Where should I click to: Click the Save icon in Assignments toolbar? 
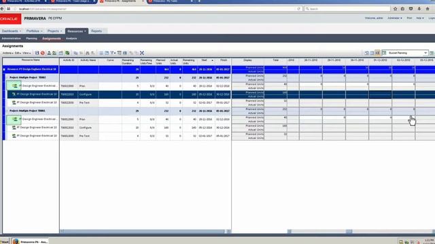click(x=37, y=53)
